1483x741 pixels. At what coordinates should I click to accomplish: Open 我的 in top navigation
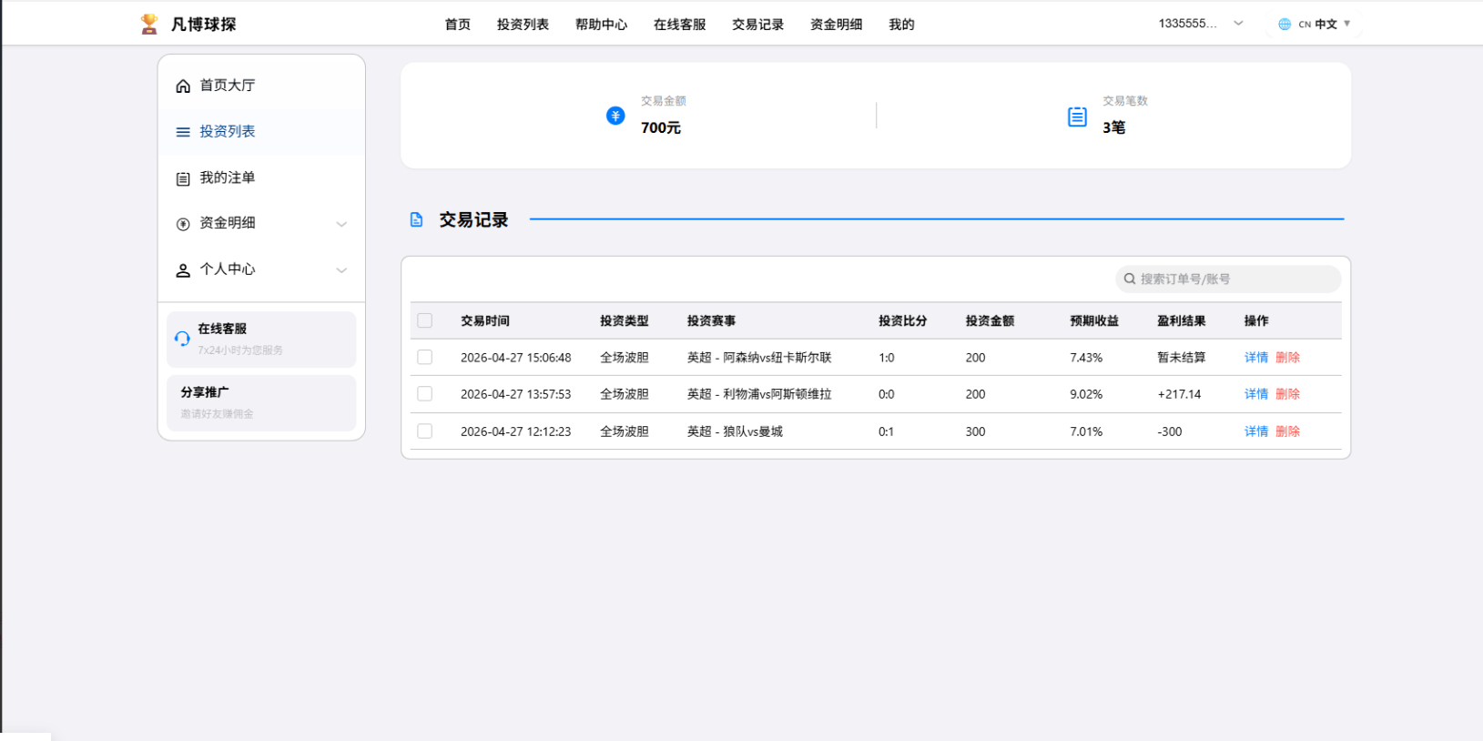click(x=901, y=25)
